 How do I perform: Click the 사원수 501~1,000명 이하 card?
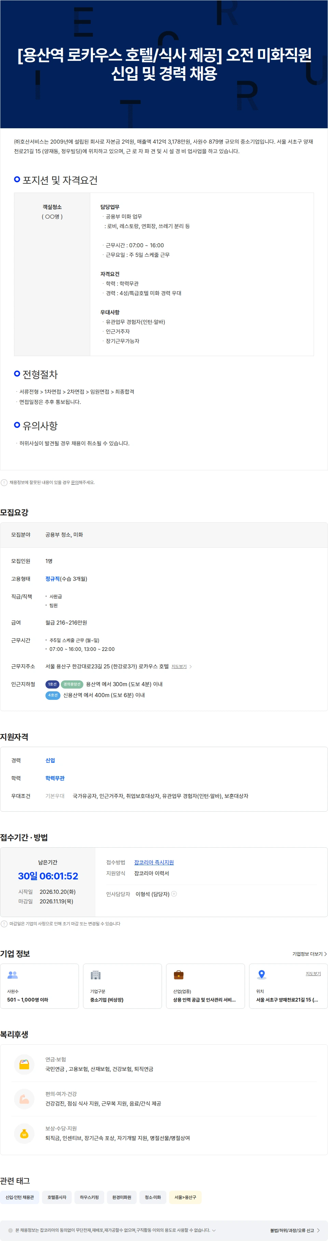coord(39,986)
